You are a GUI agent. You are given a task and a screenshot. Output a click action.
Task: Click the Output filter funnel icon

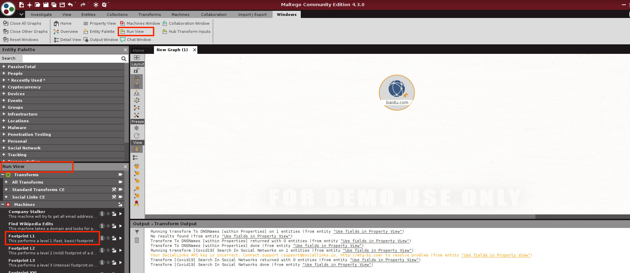[x=137, y=232]
